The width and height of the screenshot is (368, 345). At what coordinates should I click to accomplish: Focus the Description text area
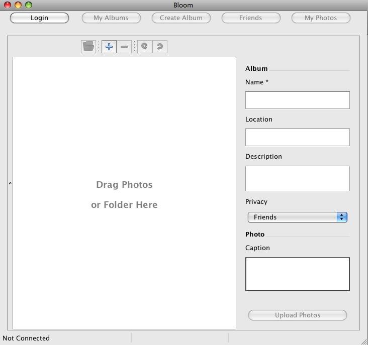tap(297, 178)
